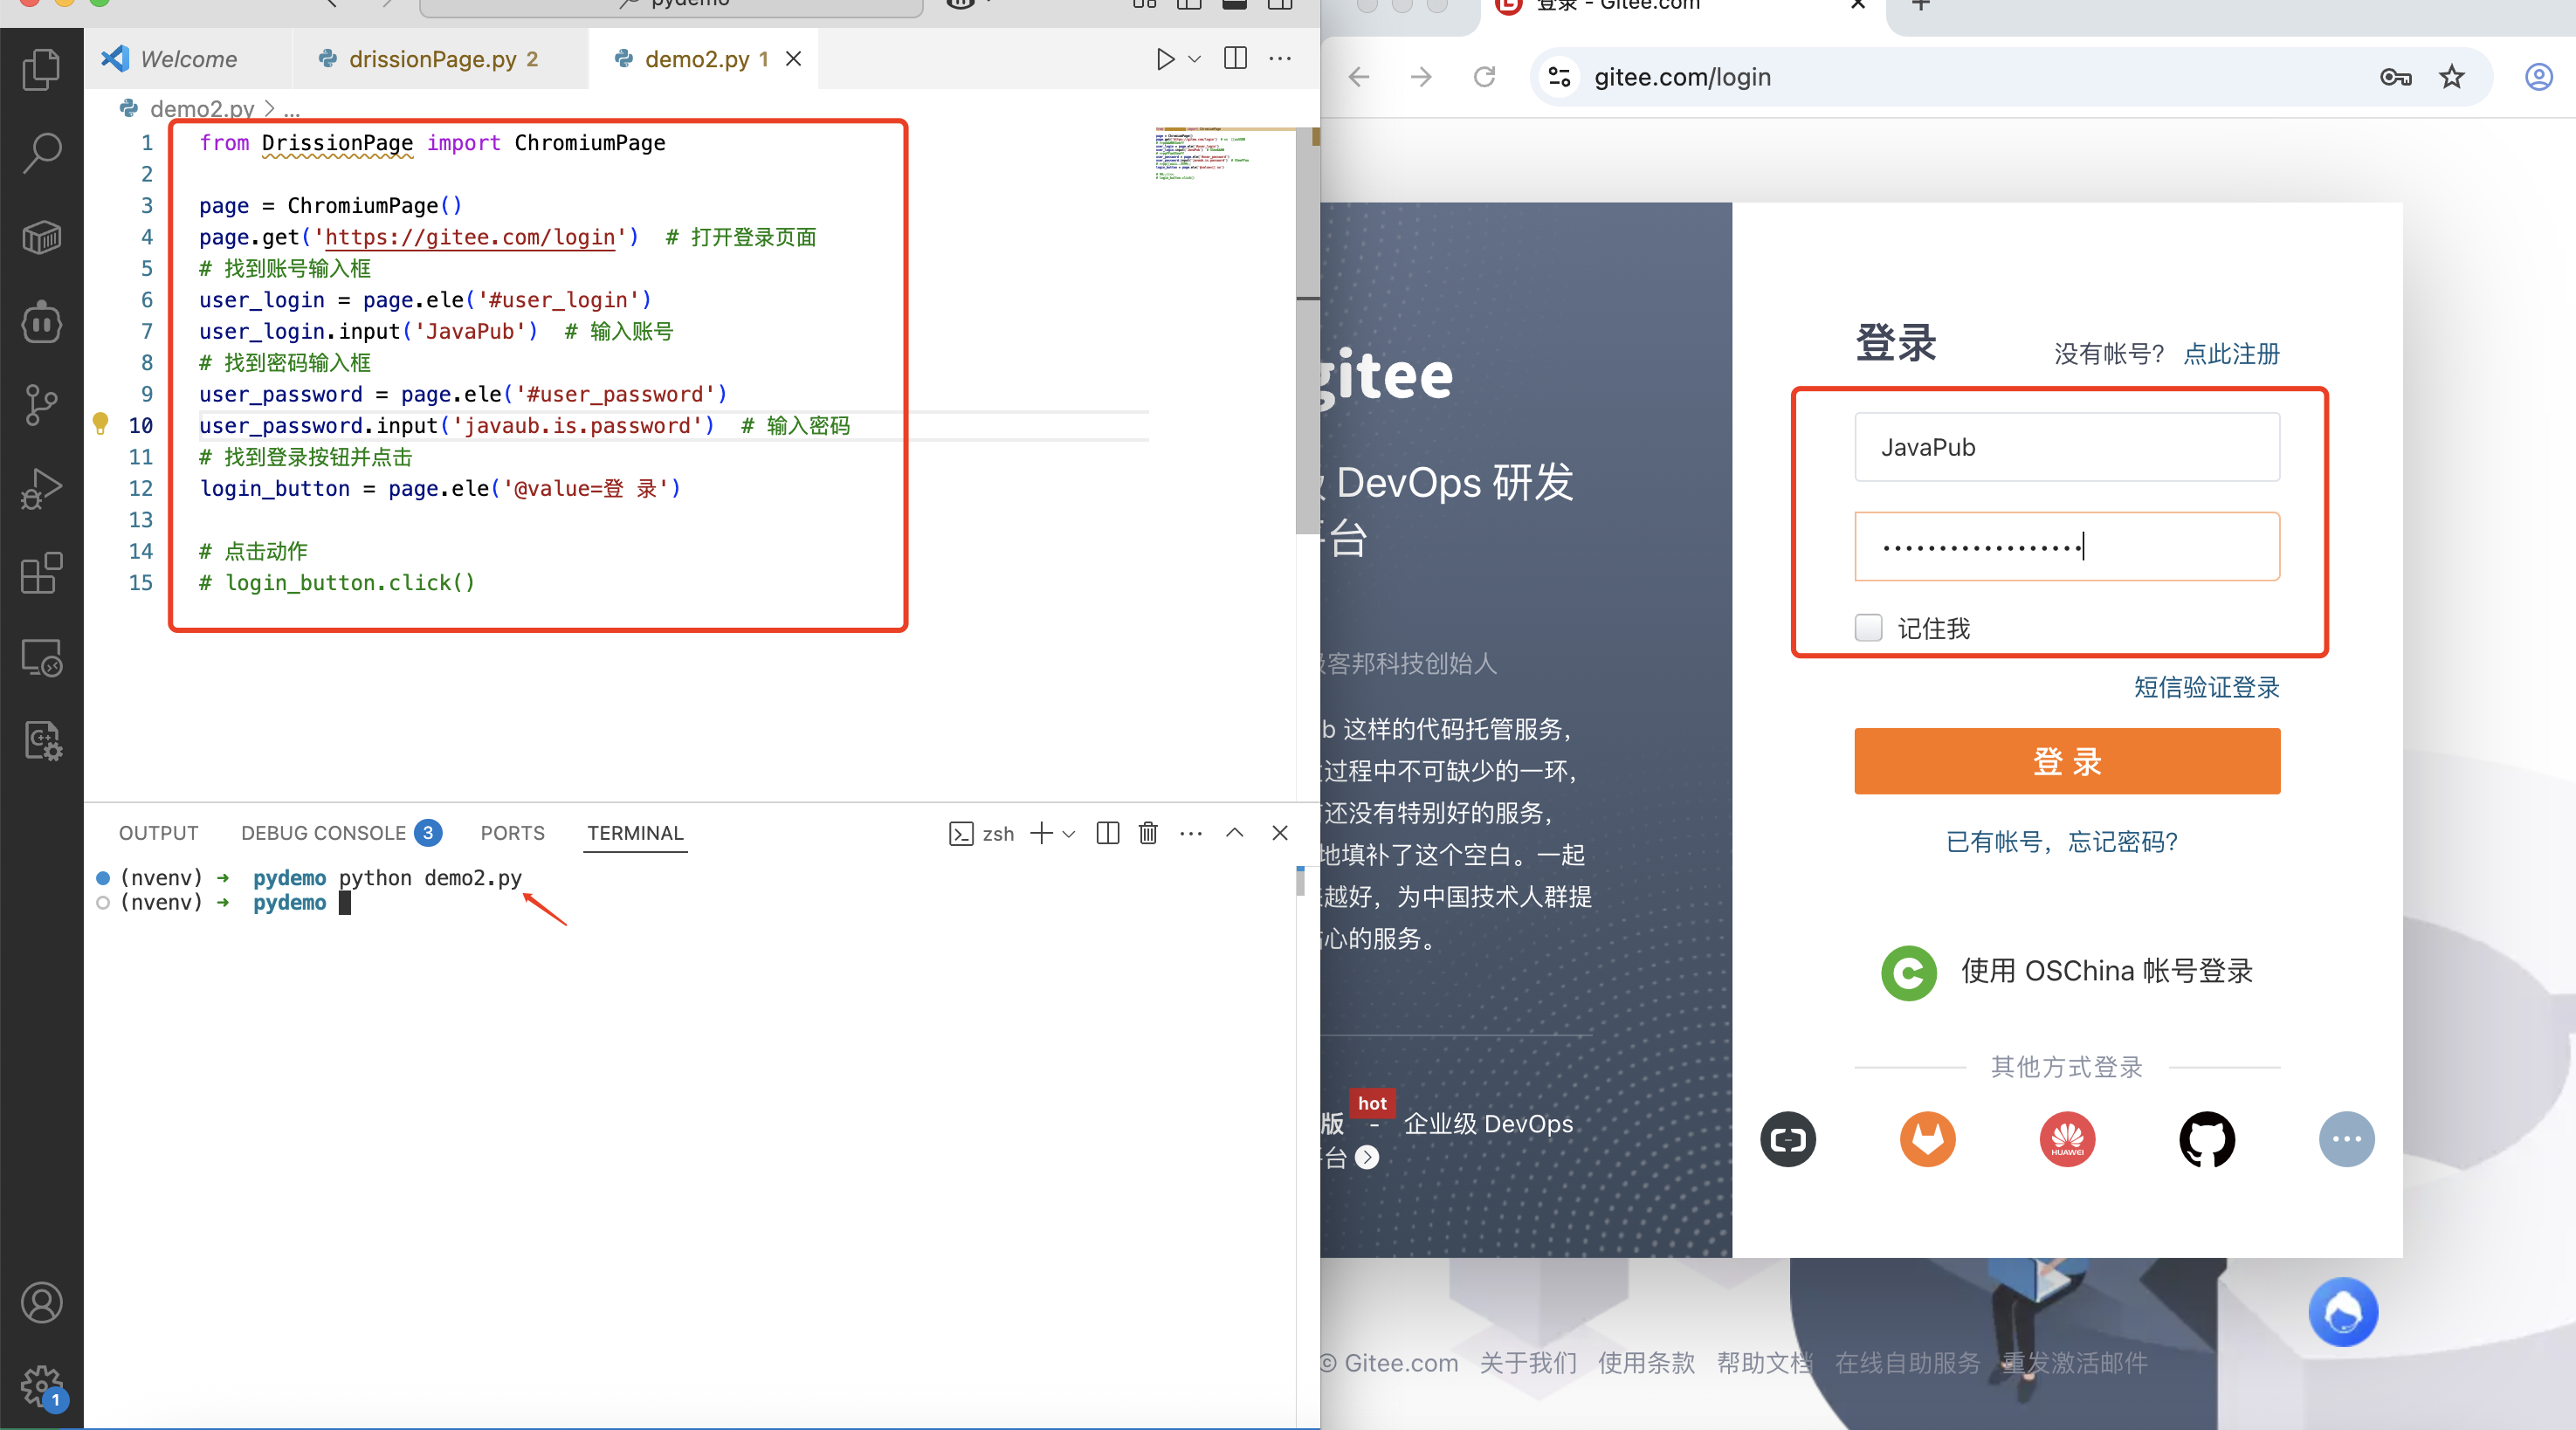Image resolution: width=2576 pixels, height=1430 pixels.
Task: Toggle the 记住我 checkbox
Action: click(1868, 628)
